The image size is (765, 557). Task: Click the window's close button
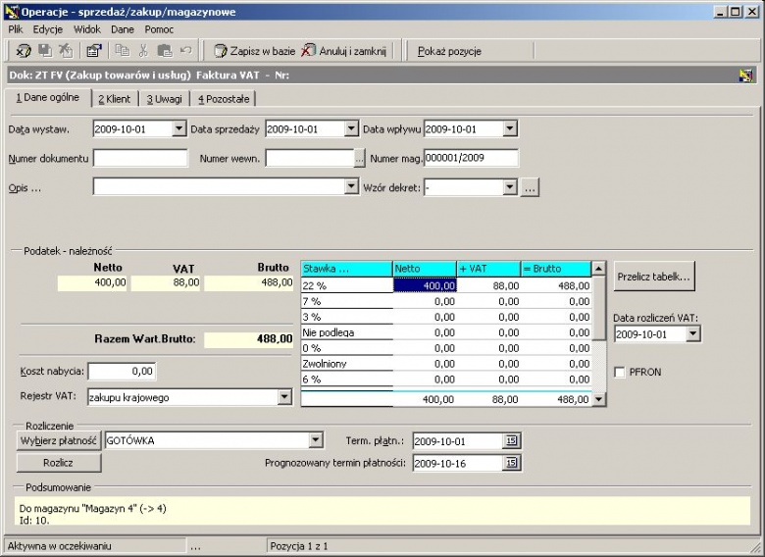[752, 12]
